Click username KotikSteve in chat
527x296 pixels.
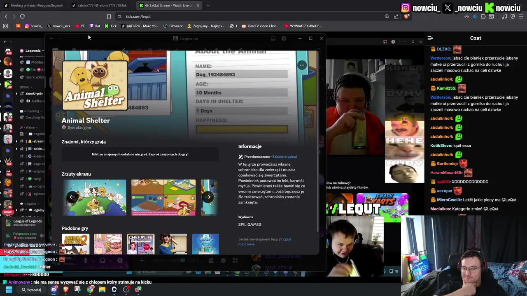tap(441, 146)
